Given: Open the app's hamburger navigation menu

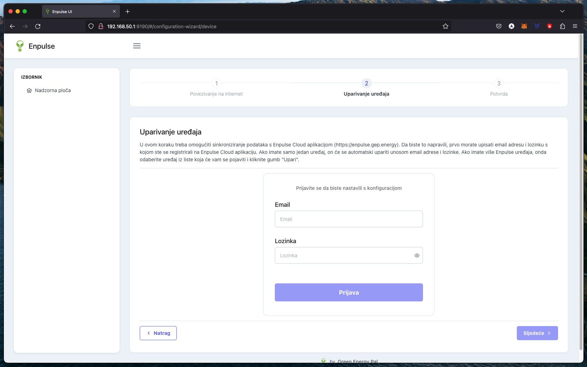Looking at the screenshot, I should (137, 46).
